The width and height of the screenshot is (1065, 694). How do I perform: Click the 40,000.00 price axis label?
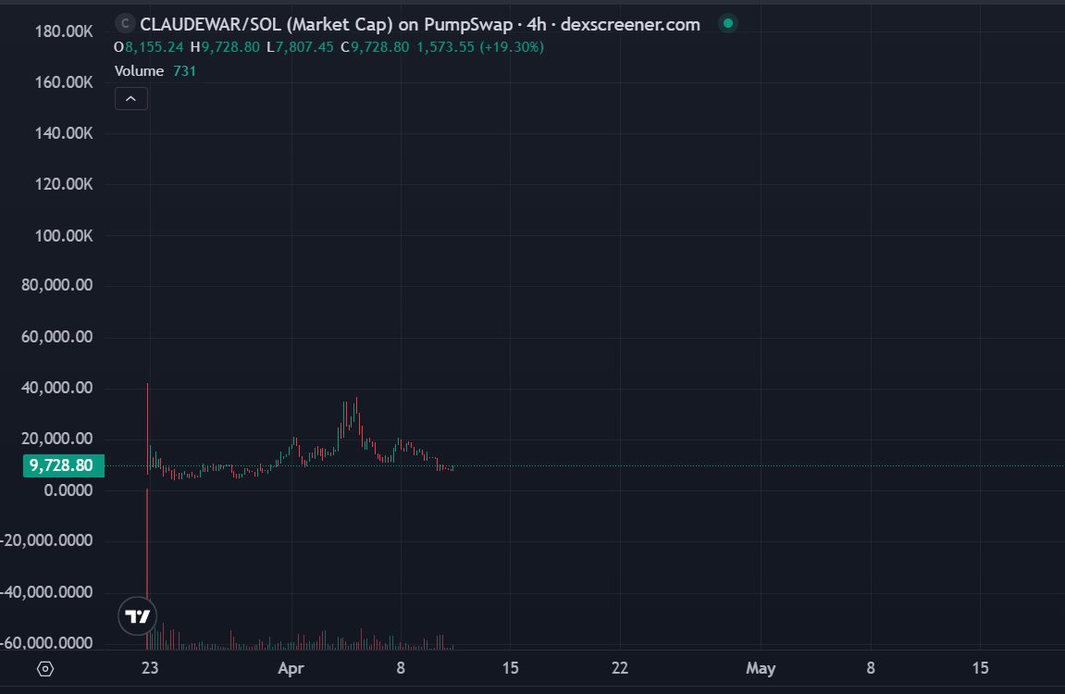click(57, 388)
